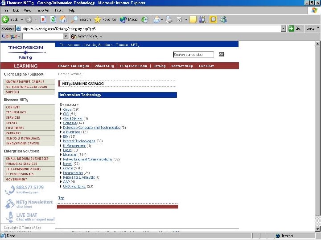Click the Mail envelope icon
This screenshot has width=321, height=240.
[156, 20]
